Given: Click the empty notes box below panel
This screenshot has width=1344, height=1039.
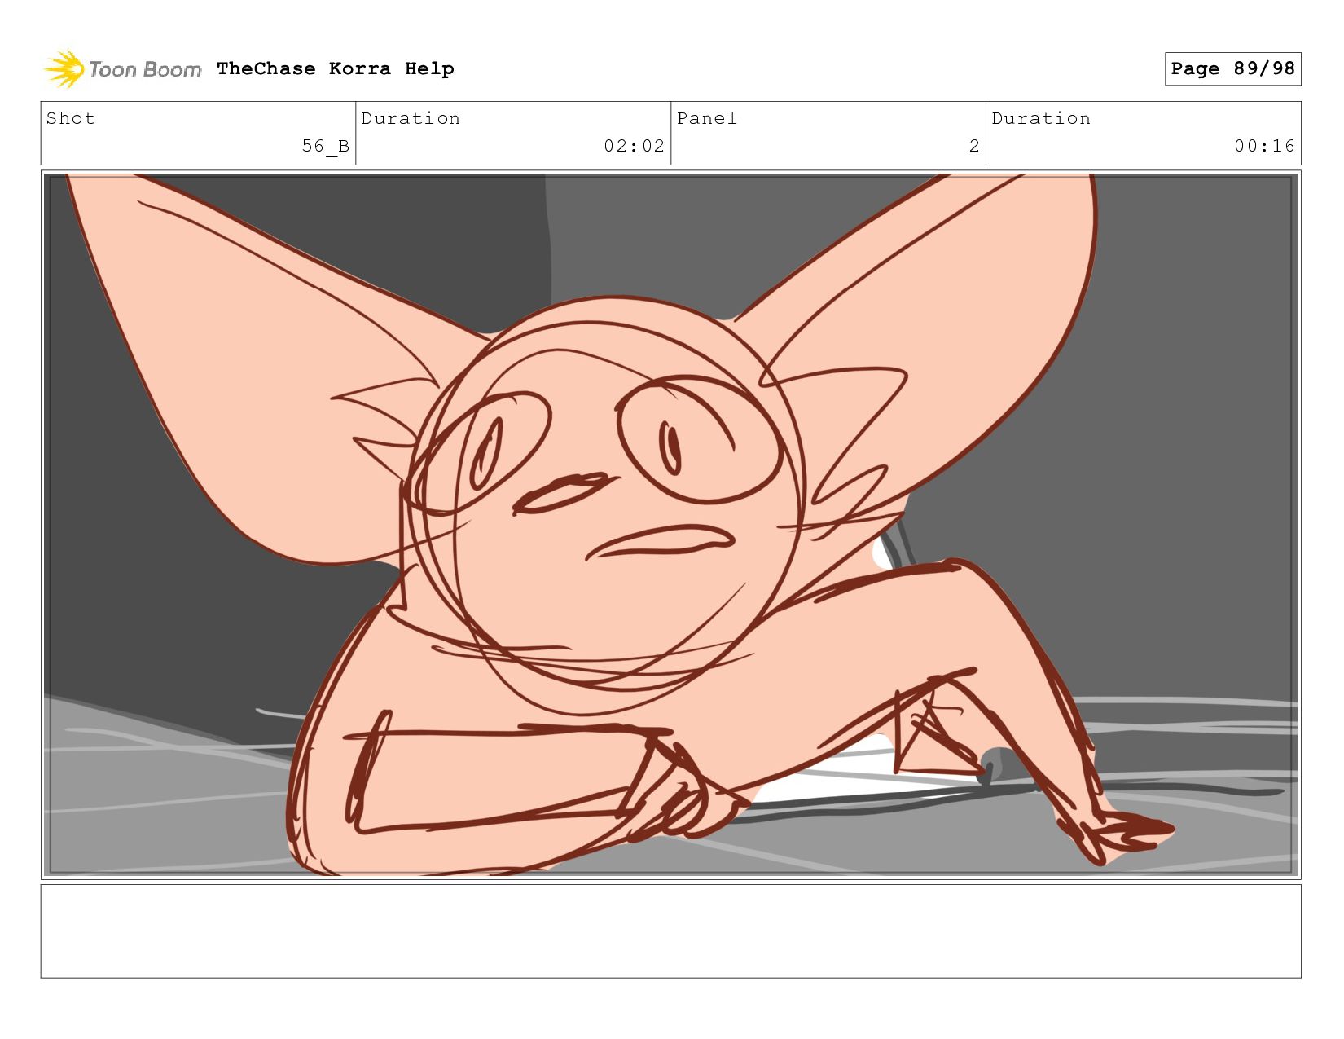Looking at the screenshot, I should click(x=671, y=931).
